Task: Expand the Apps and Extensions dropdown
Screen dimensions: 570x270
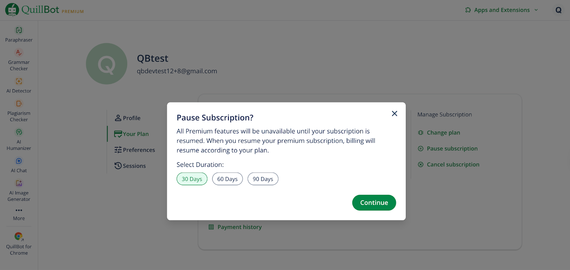Action: (x=502, y=10)
